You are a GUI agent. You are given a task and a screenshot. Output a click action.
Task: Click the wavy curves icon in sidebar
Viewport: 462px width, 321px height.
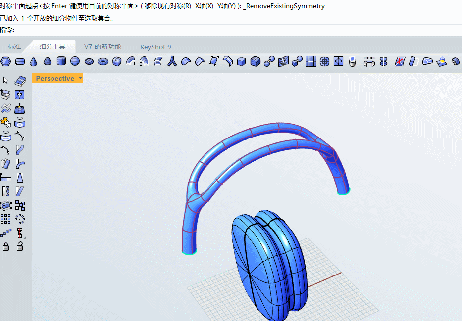tap(5, 109)
